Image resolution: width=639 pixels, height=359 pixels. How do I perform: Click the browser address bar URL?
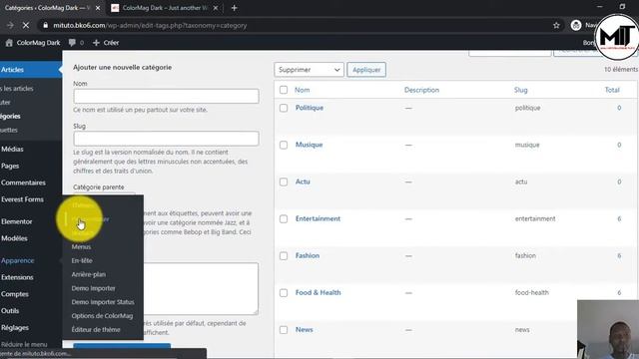tap(150, 25)
